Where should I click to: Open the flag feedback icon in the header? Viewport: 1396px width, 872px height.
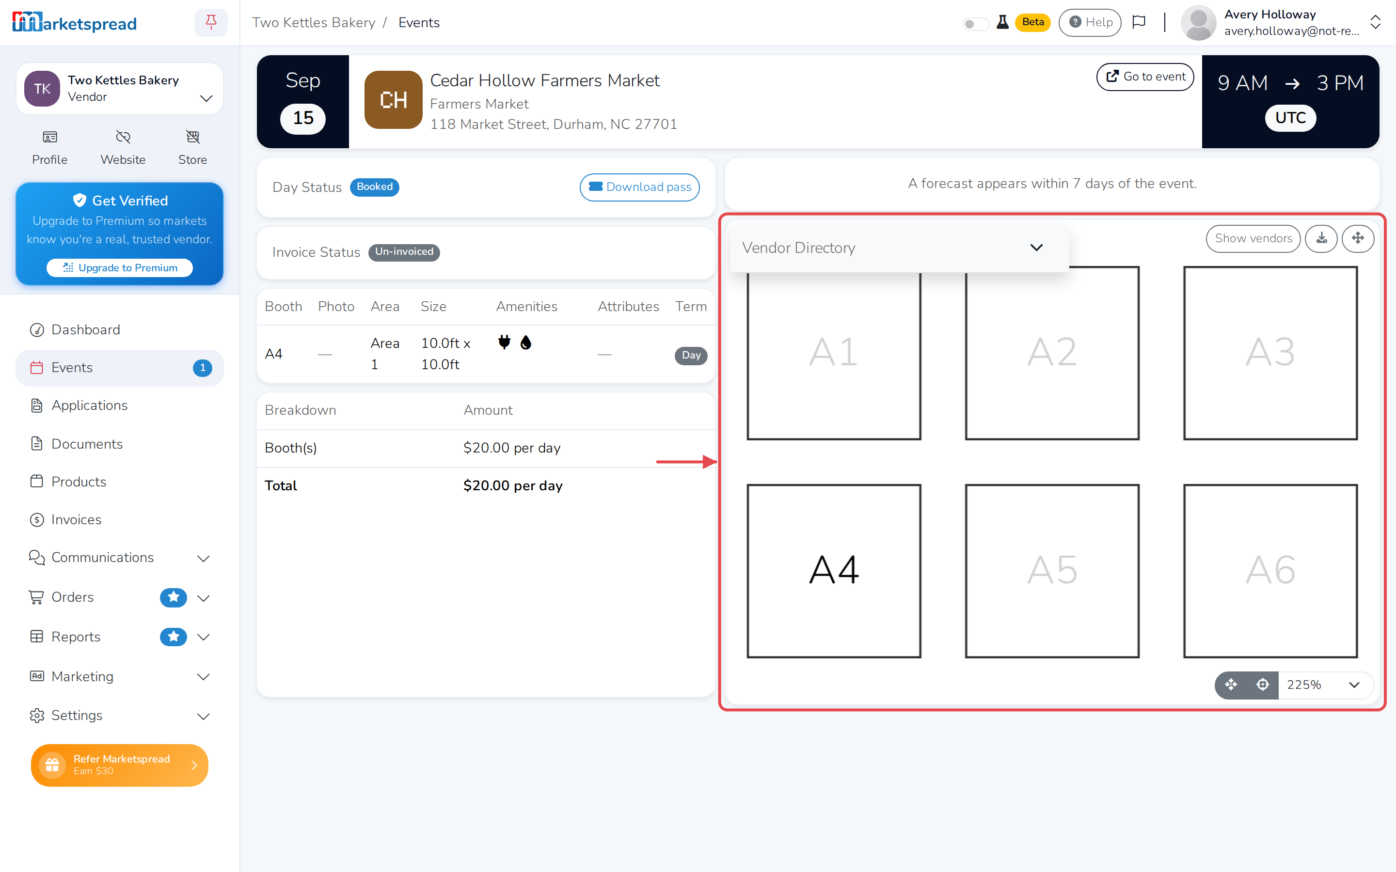(1139, 22)
